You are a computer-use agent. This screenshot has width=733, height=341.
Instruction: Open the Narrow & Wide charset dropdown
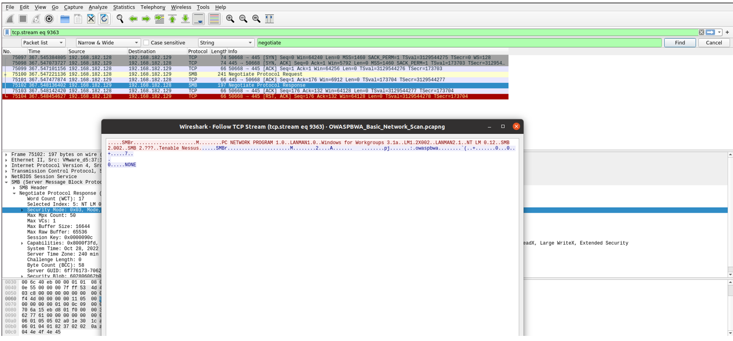coord(108,43)
